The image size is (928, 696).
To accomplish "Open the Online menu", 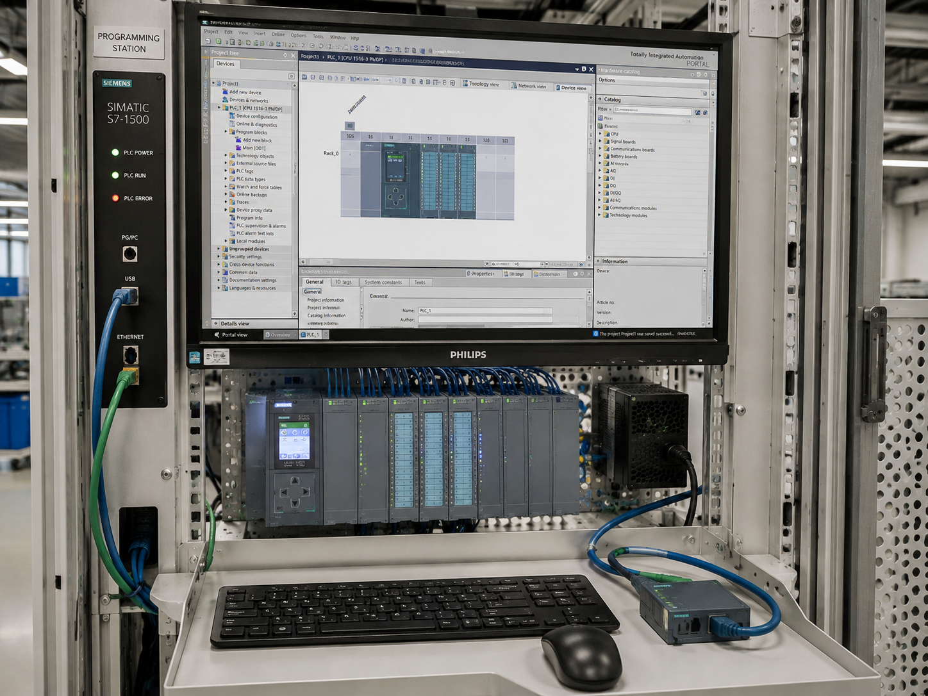I will (278, 34).
